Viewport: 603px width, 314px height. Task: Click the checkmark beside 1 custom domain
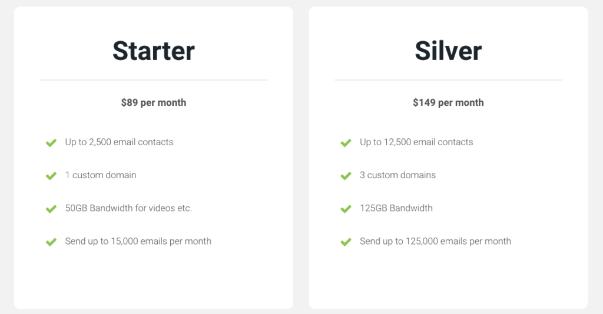[51, 176]
